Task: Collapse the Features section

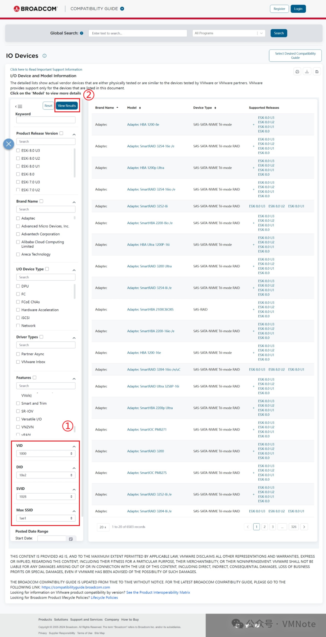Action: point(74,379)
